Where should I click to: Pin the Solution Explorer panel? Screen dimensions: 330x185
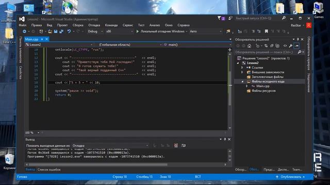[x=298, y=39]
